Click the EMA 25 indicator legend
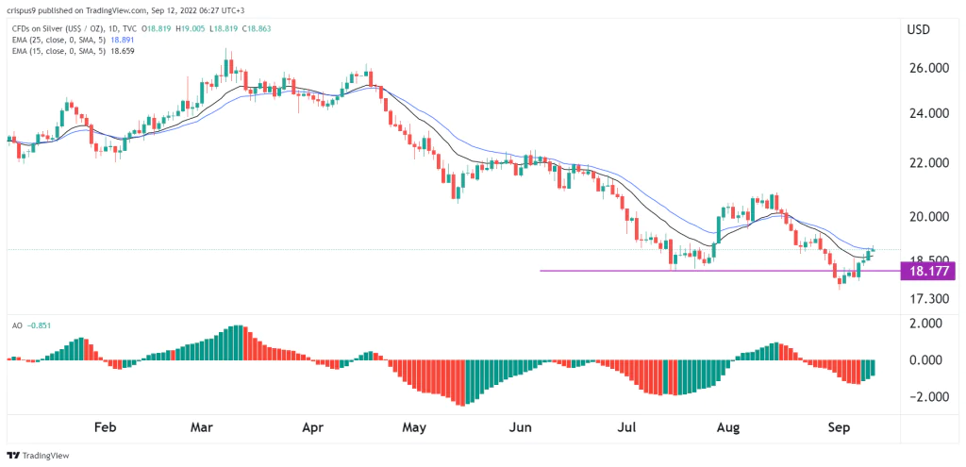This screenshot has height=467, width=966. click(71, 40)
